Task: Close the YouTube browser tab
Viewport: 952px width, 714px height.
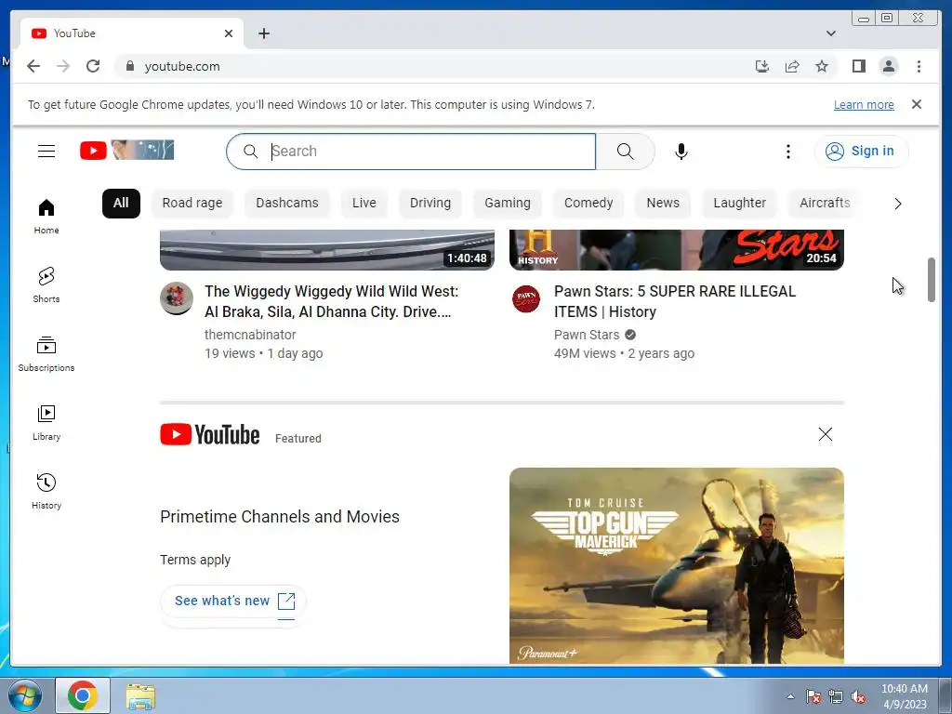Action: (229, 33)
